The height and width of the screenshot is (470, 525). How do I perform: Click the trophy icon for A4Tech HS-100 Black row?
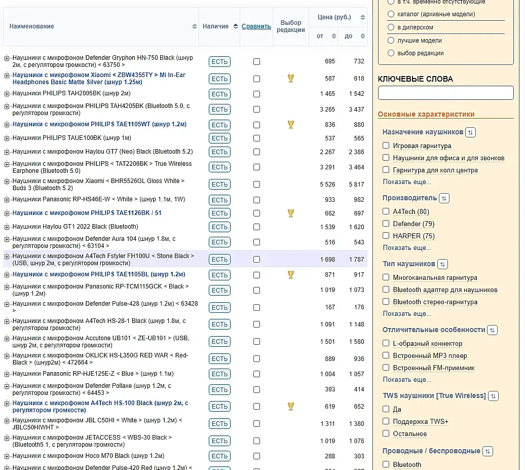[x=291, y=406]
